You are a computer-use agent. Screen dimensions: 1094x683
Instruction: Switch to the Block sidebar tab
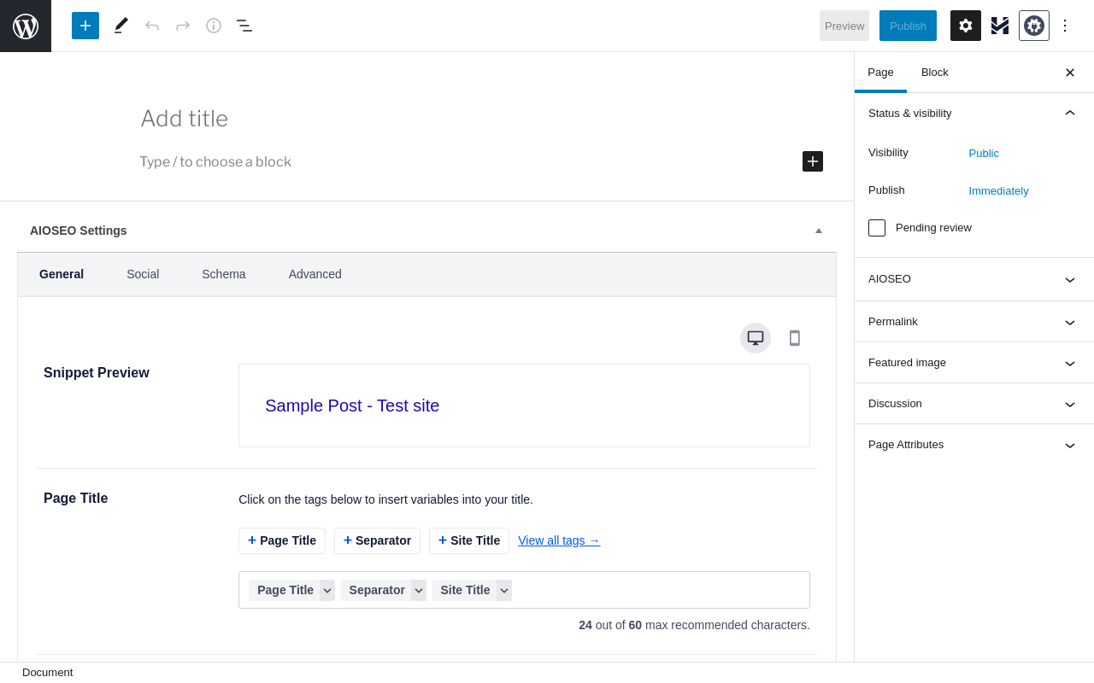(935, 73)
